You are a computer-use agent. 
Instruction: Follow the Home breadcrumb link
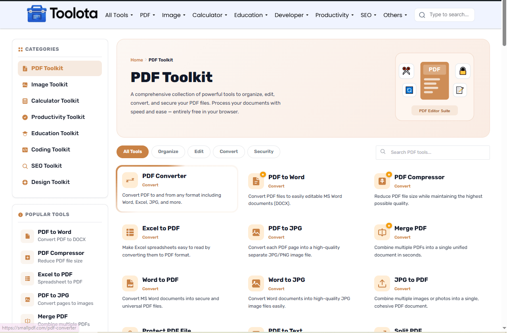tap(137, 60)
